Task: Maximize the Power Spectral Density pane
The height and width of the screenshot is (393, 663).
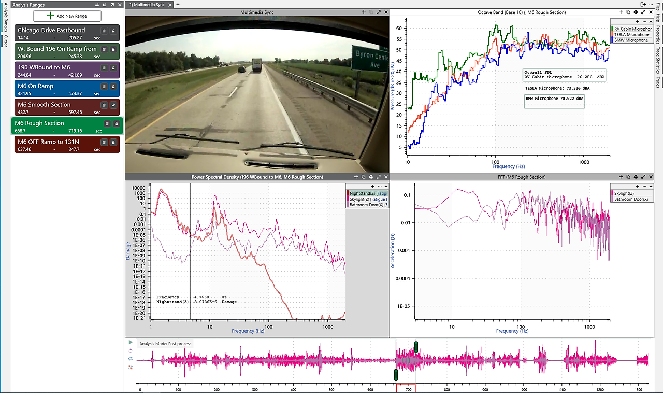Action: coord(378,177)
